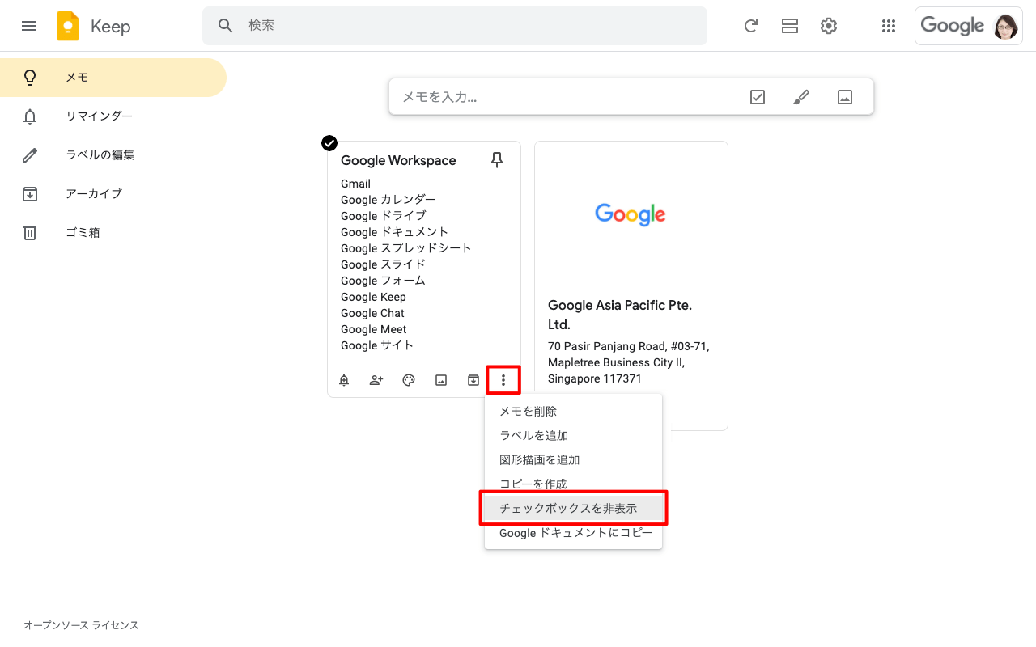Screen dimensions: 1036x647
Task: Click the Google Chat line
Action: (x=372, y=313)
